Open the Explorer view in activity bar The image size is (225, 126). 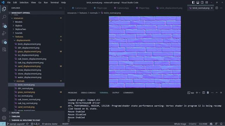4,9
